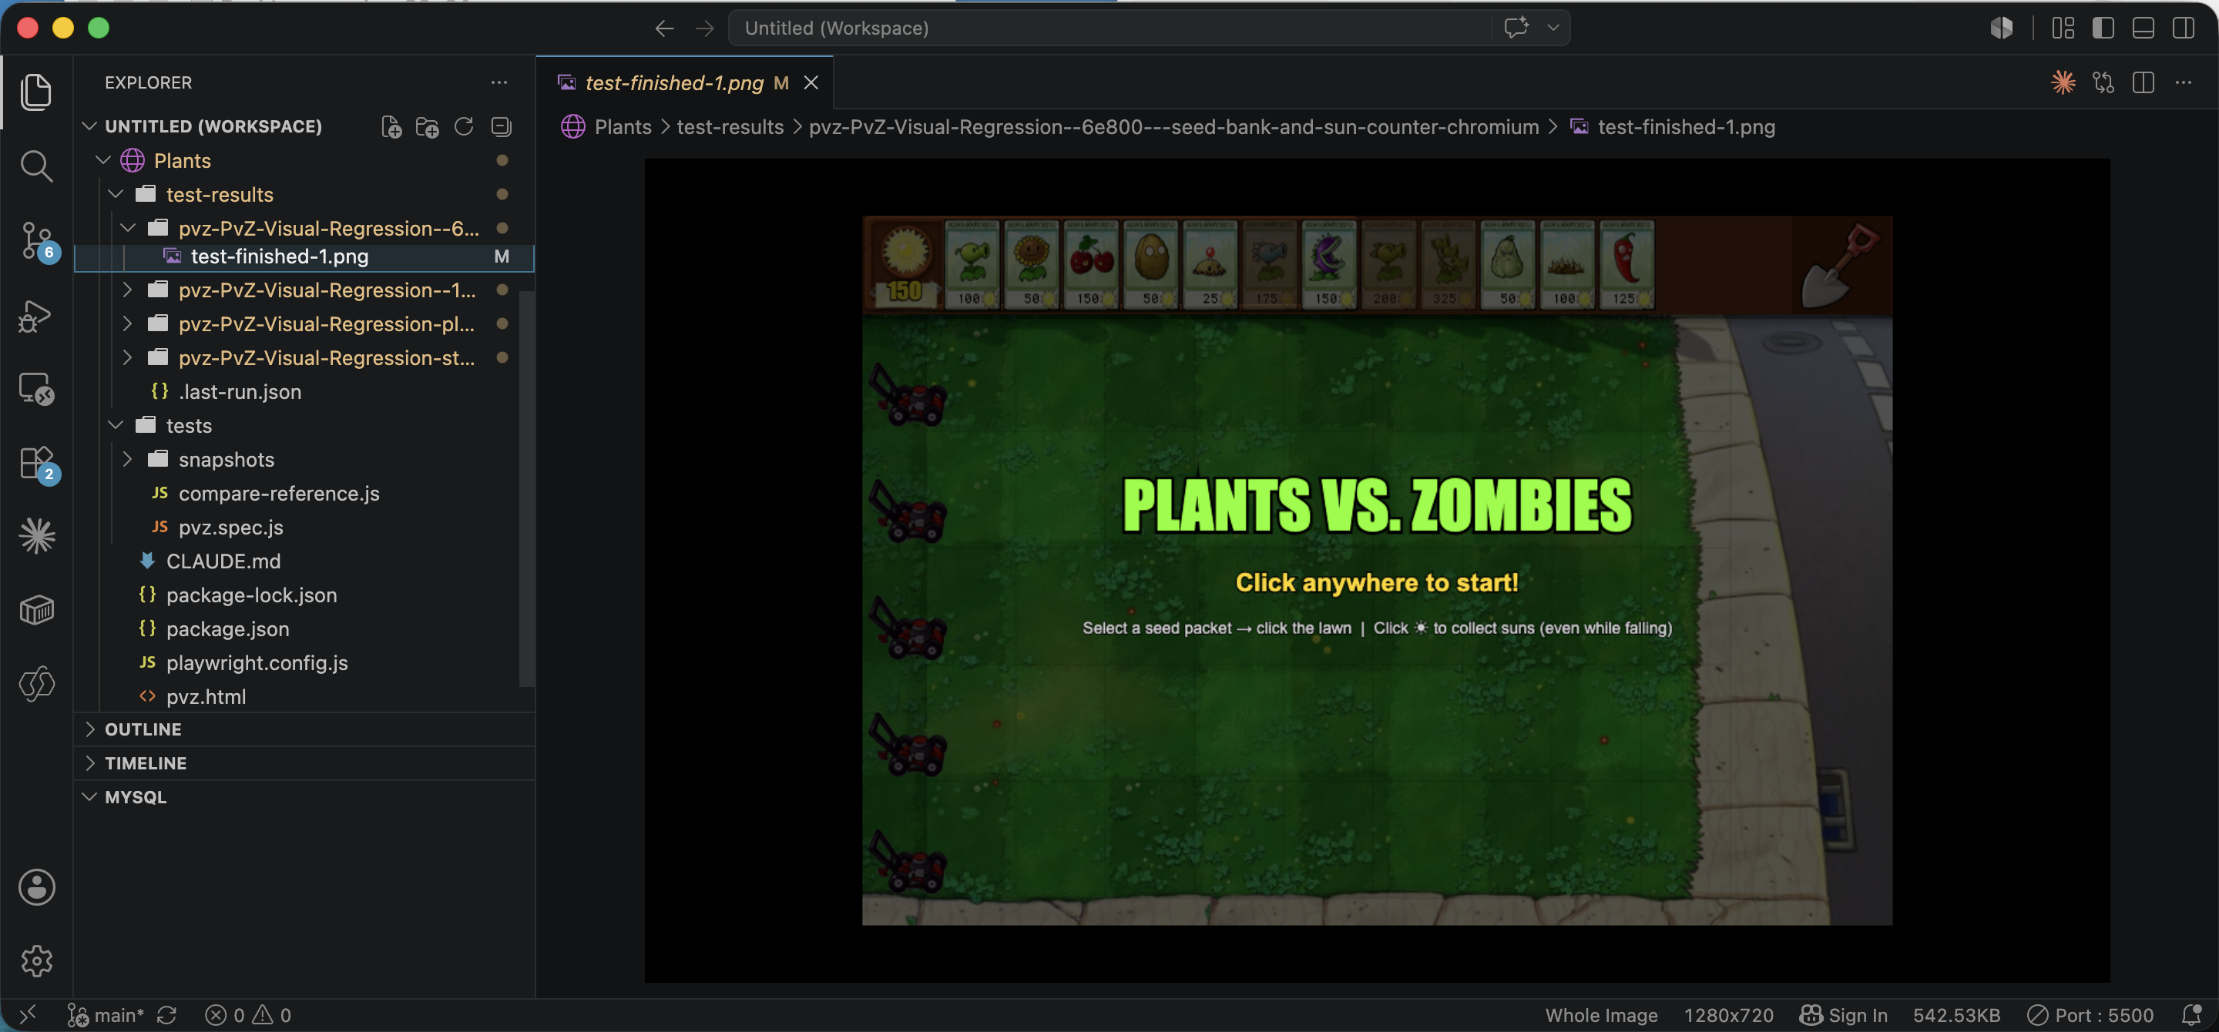Click the Untitled (Workspace) command center field

tap(1109, 28)
